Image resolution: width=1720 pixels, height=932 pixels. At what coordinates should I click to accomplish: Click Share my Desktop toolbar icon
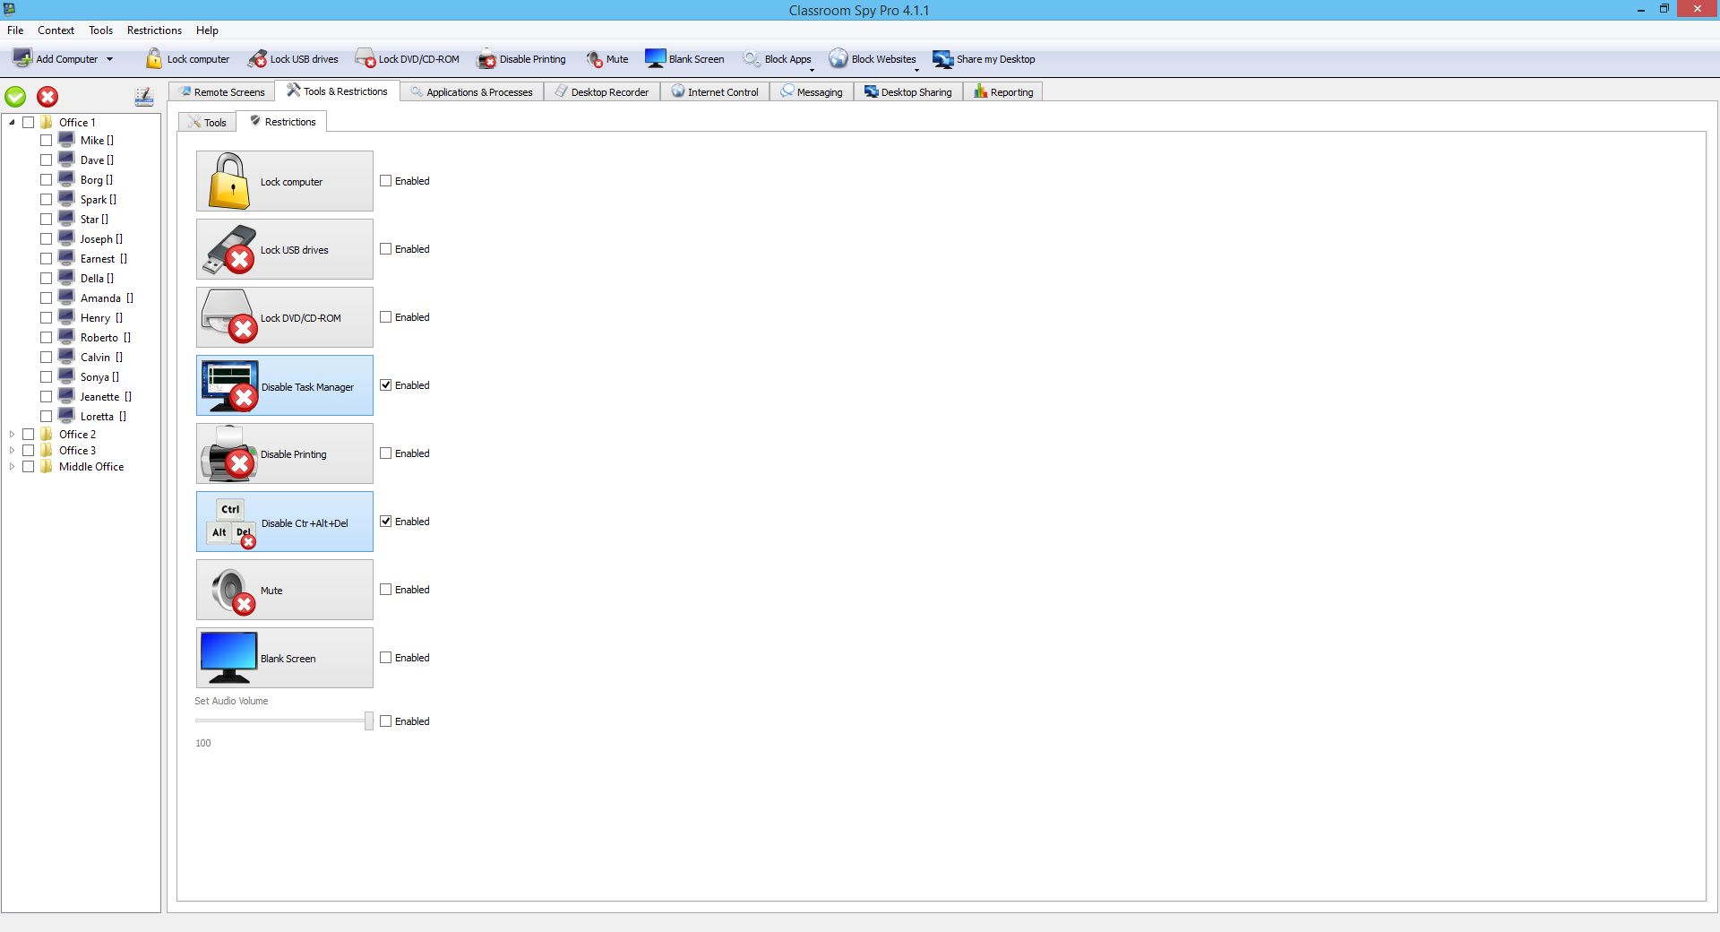942,59
